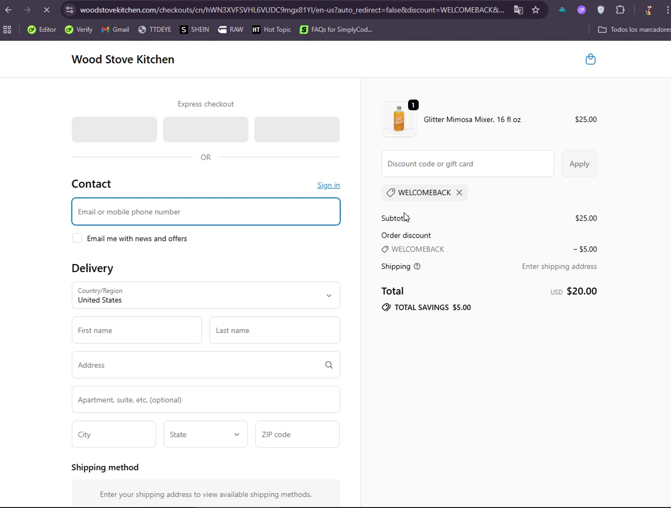
Task: Click the Total $20.00 amount
Action: pyautogui.click(x=582, y=291)
